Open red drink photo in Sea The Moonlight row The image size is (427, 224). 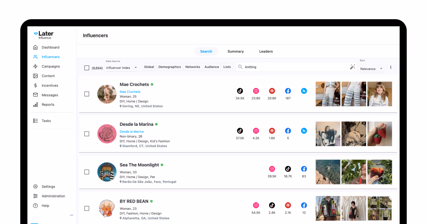[380, 172]
